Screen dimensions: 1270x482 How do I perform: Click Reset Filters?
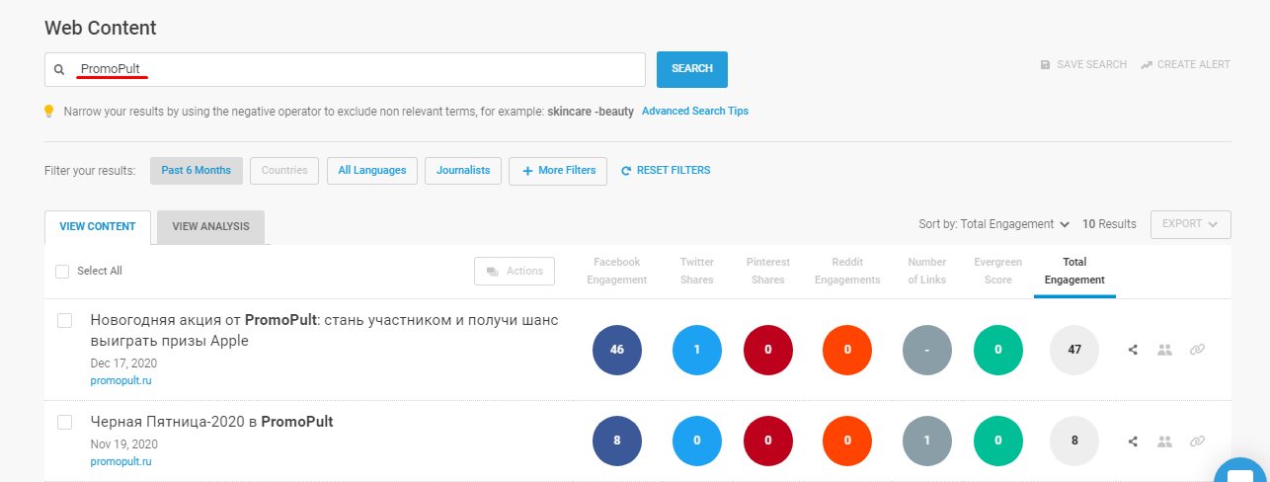[x=666, y=171]
